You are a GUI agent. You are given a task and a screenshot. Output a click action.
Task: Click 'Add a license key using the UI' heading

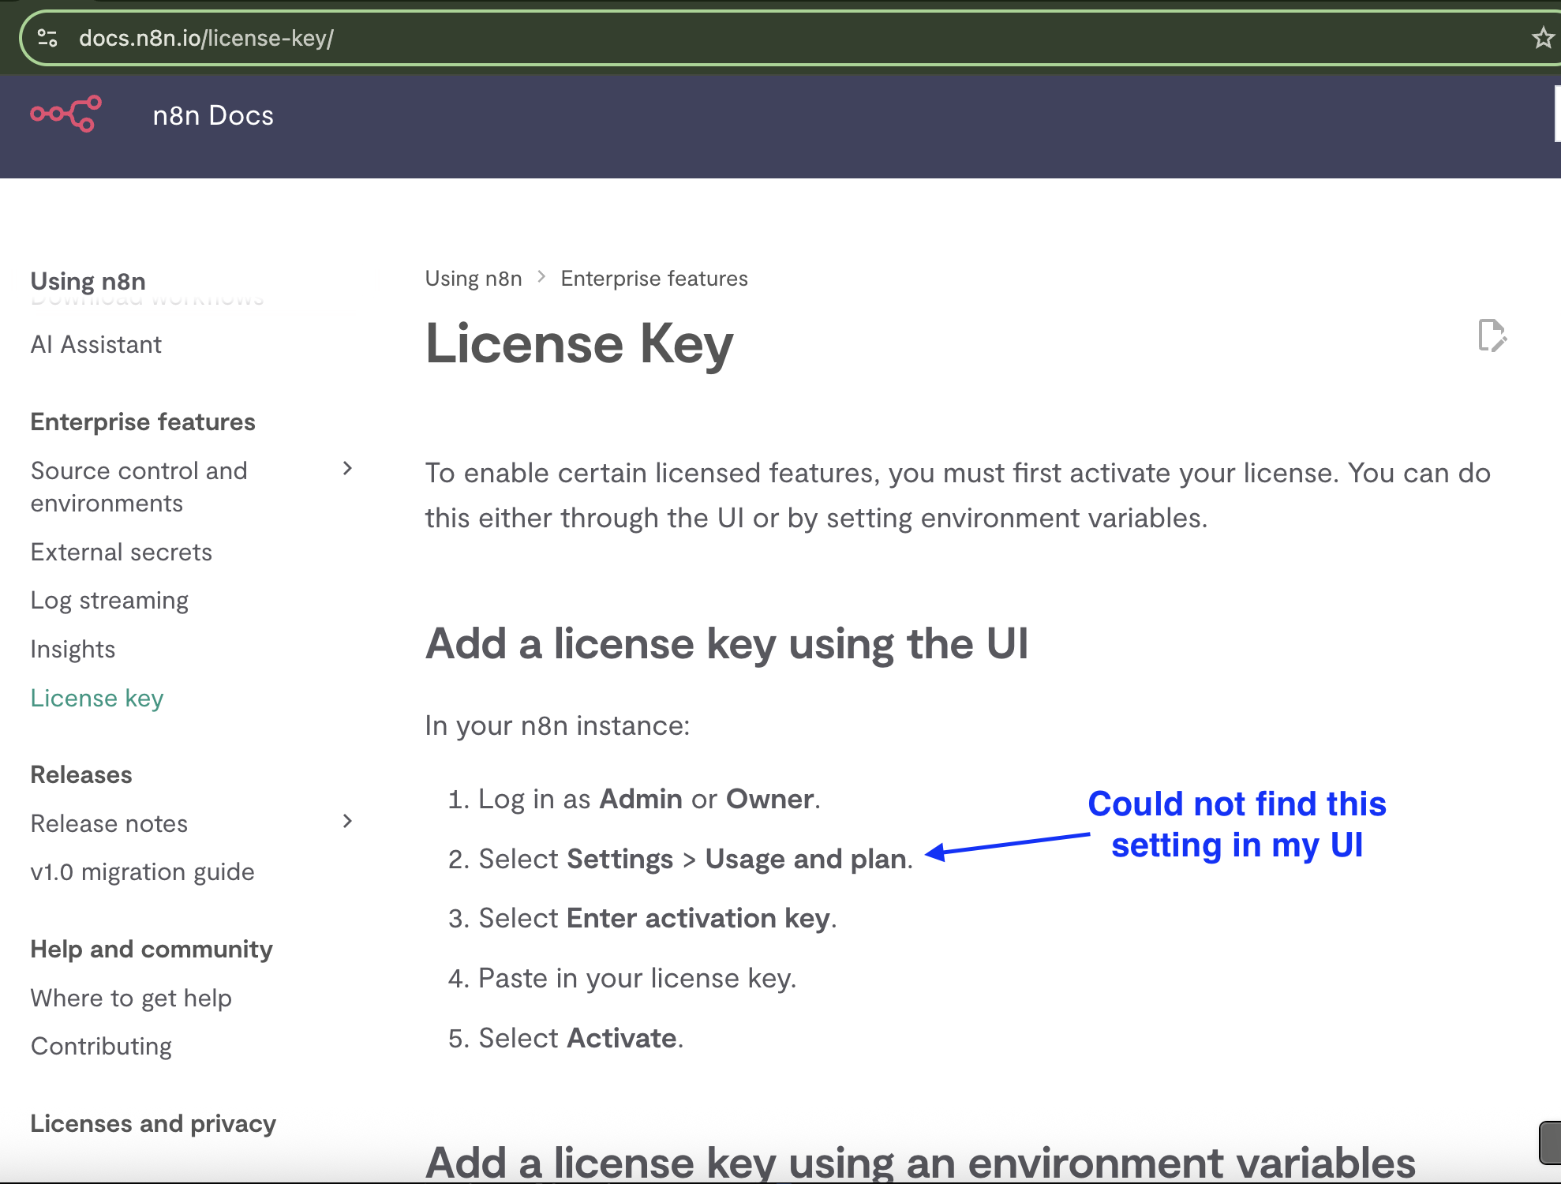(727, 644)
